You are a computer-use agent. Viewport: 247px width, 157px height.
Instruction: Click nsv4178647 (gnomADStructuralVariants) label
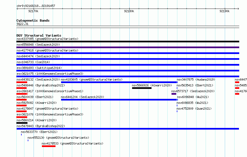[x=47, y=109]
